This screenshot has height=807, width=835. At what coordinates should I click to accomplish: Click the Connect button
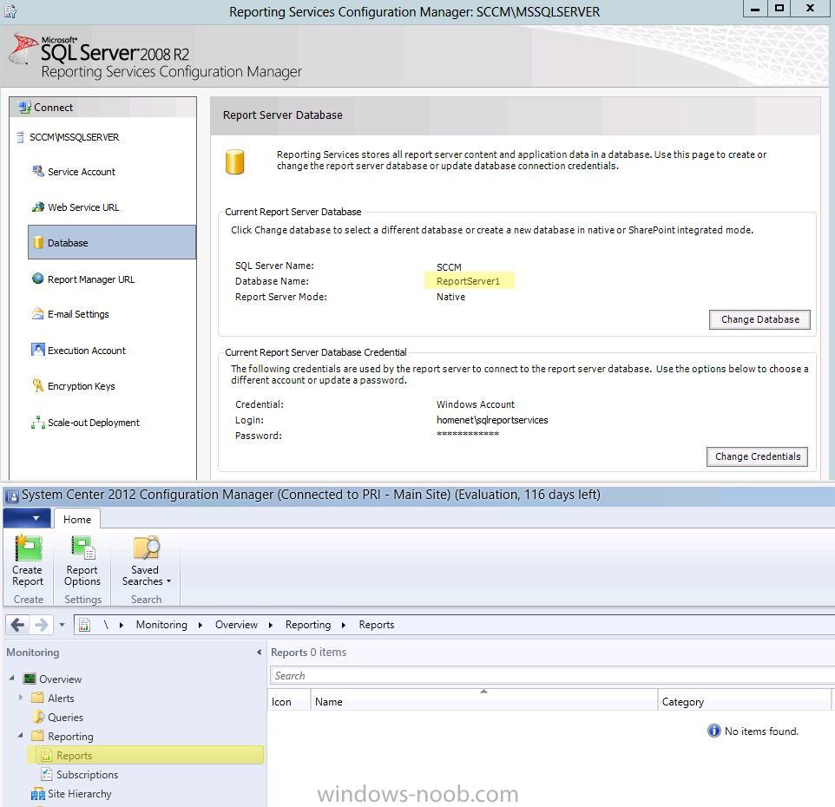53,107
